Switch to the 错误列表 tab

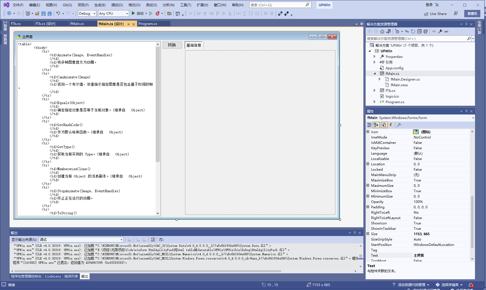click(71, 276)
